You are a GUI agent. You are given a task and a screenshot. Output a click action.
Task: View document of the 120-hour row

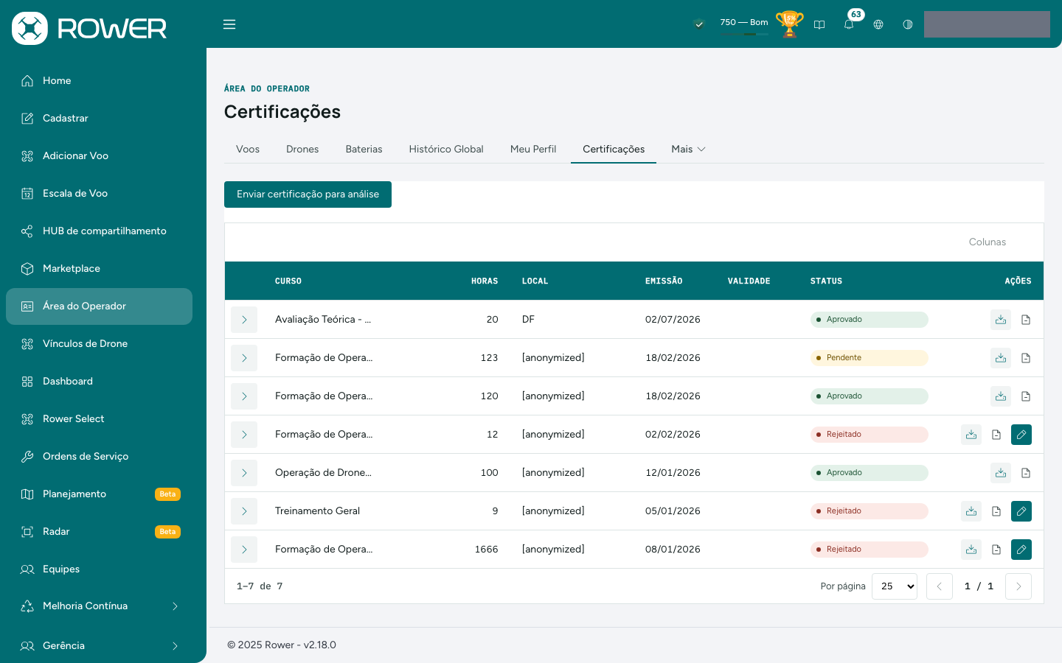1026,396
